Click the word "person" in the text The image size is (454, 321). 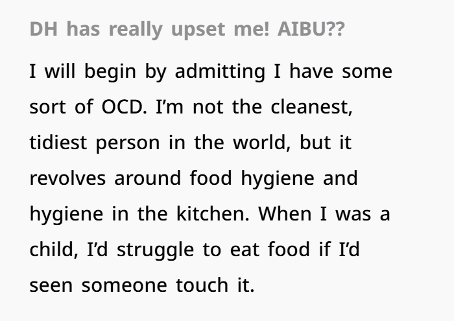tap(127, 143)
